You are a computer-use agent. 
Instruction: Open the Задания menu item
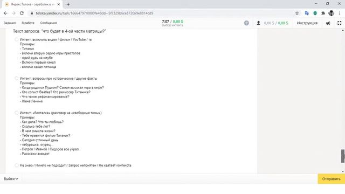[x=10, y=23]
